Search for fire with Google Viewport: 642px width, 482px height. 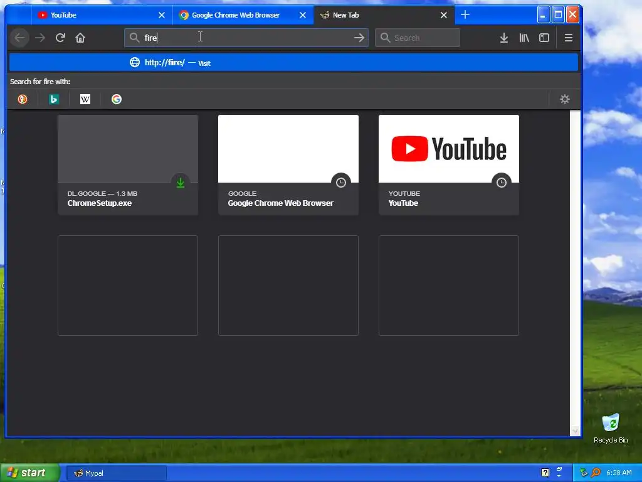pos(116,99)
